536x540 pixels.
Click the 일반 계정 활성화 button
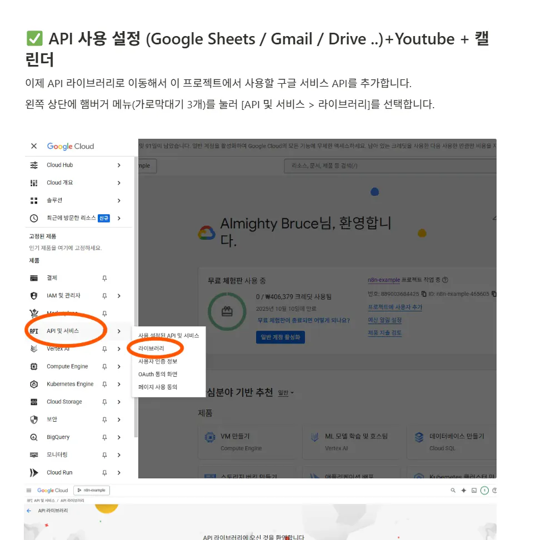point(280,337)
